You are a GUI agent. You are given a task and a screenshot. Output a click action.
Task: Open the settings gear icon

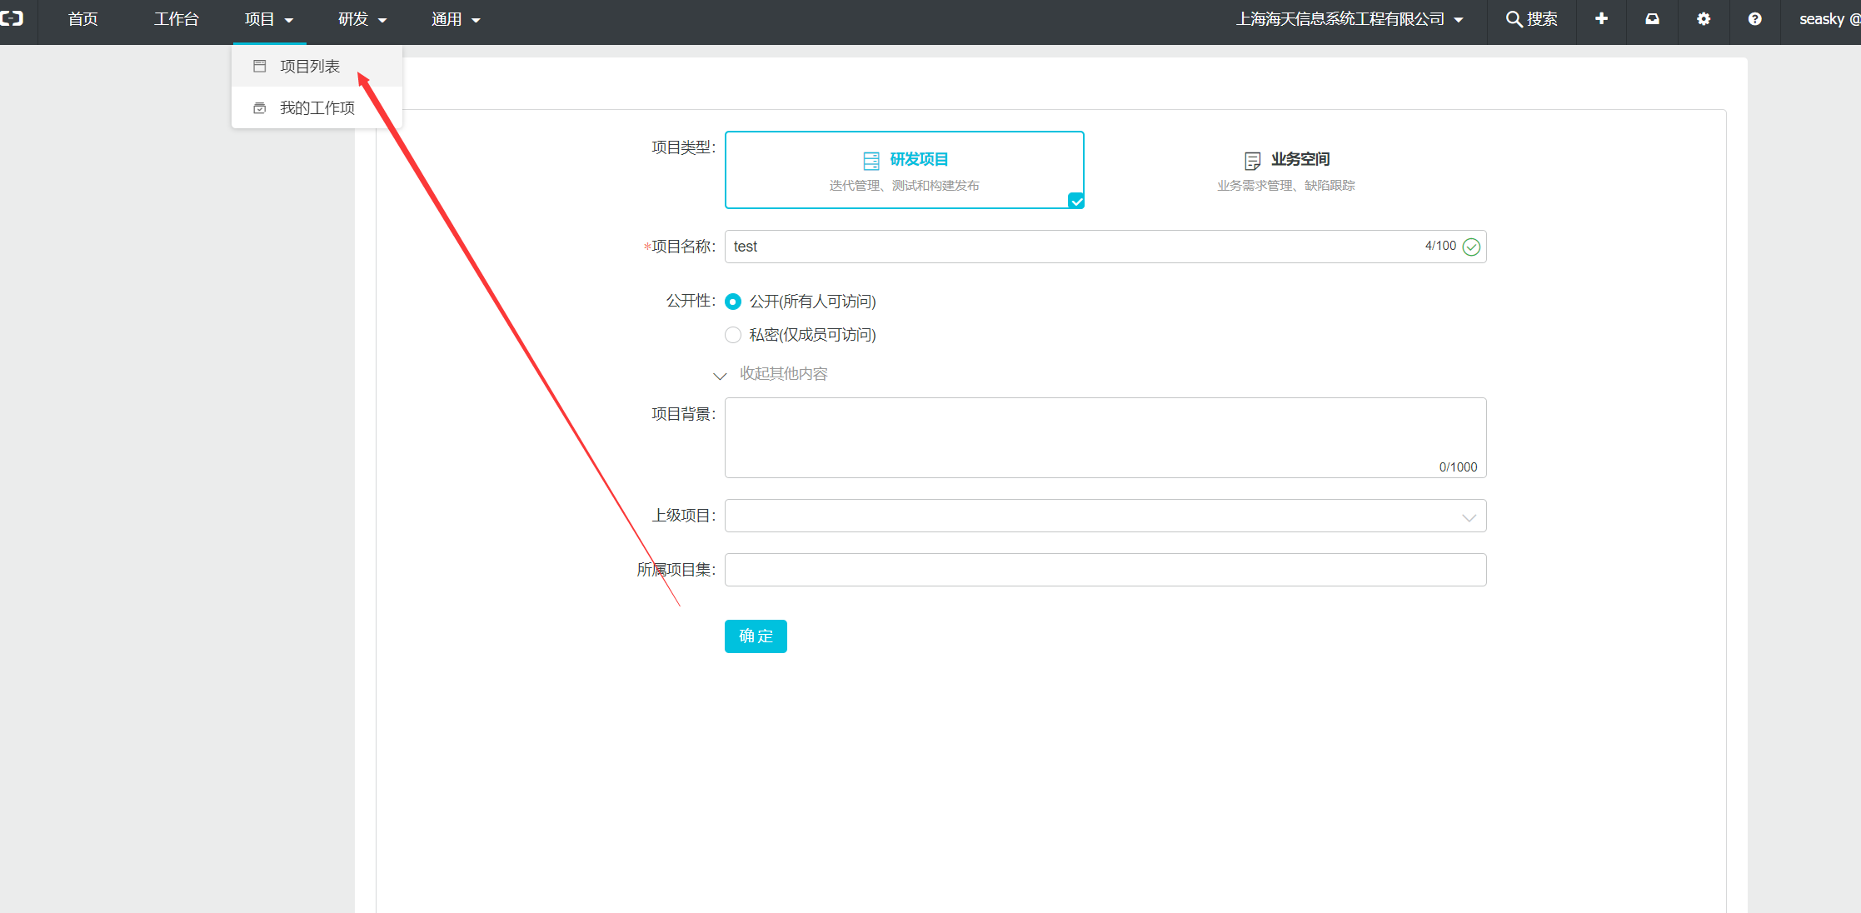coord(1704,19)
